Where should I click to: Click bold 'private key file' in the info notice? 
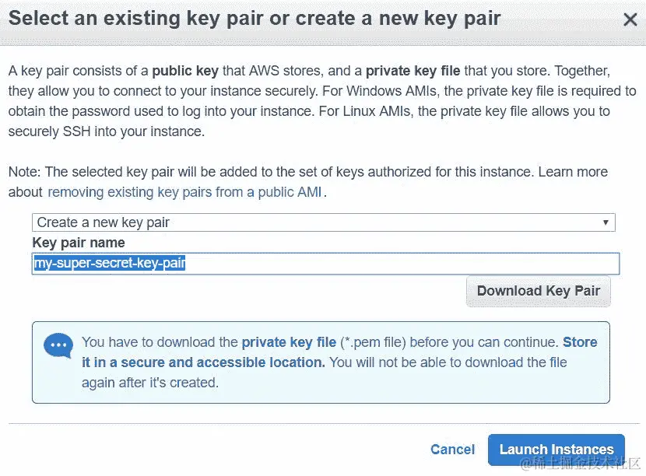(289, 342)
